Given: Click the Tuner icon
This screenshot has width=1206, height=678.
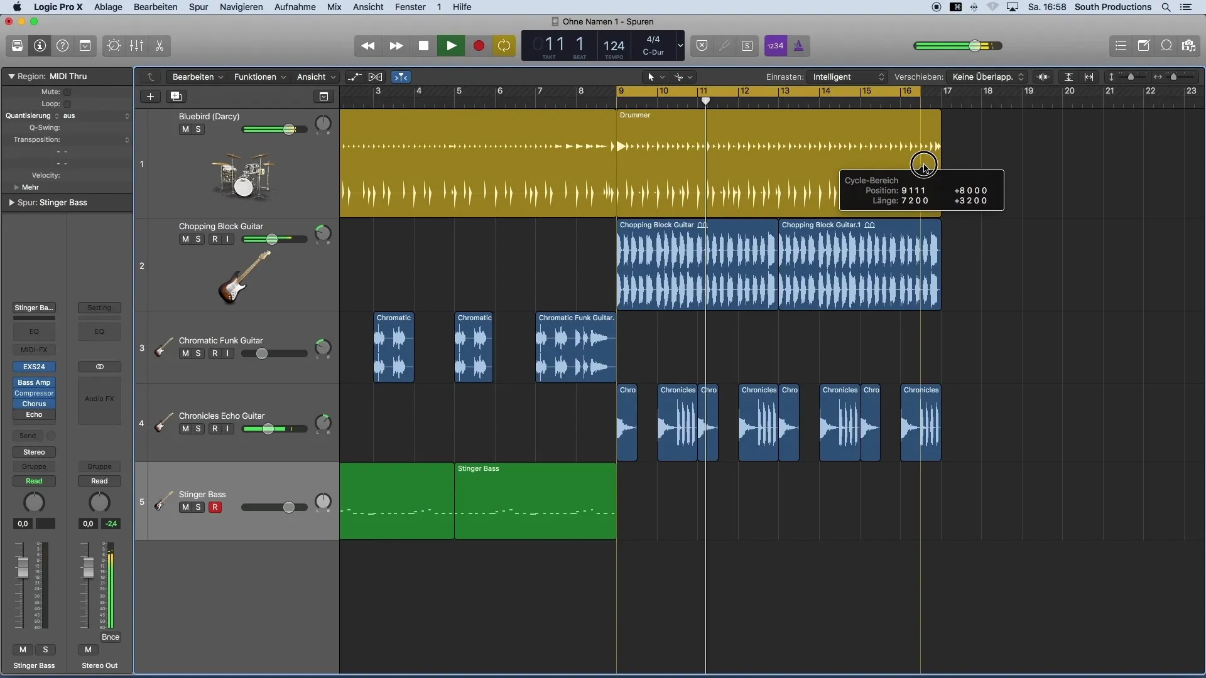Looking at the screenshot, I should 725,46.
